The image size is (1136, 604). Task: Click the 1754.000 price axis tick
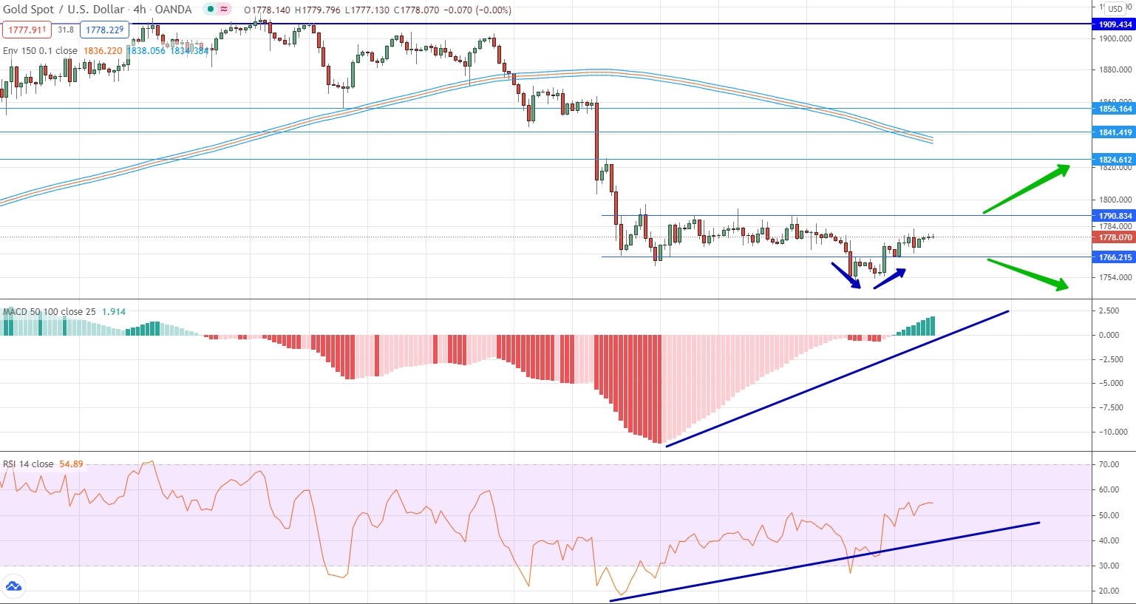(x=1115, y=277)
